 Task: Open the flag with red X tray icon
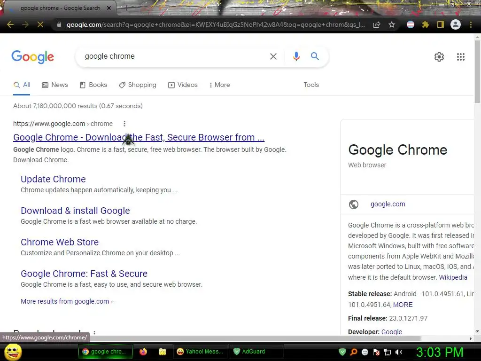click(x=376, y=352)
